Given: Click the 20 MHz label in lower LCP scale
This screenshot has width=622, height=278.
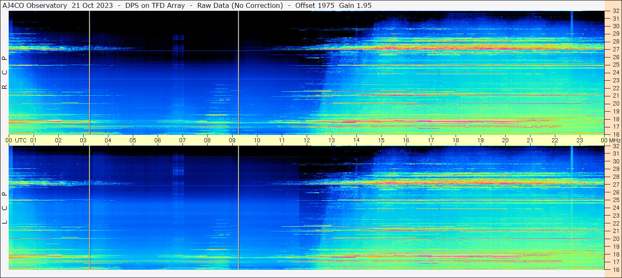Looking at the screenshot, I should pyautogui.click(x=615, y=239).
